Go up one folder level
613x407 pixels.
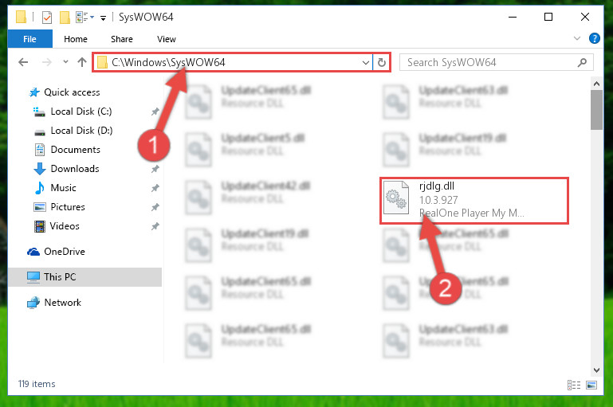82,62
